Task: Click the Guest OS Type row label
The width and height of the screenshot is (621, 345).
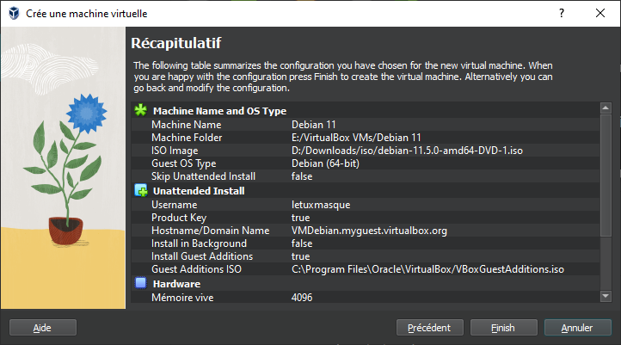Action: point(184,163)
